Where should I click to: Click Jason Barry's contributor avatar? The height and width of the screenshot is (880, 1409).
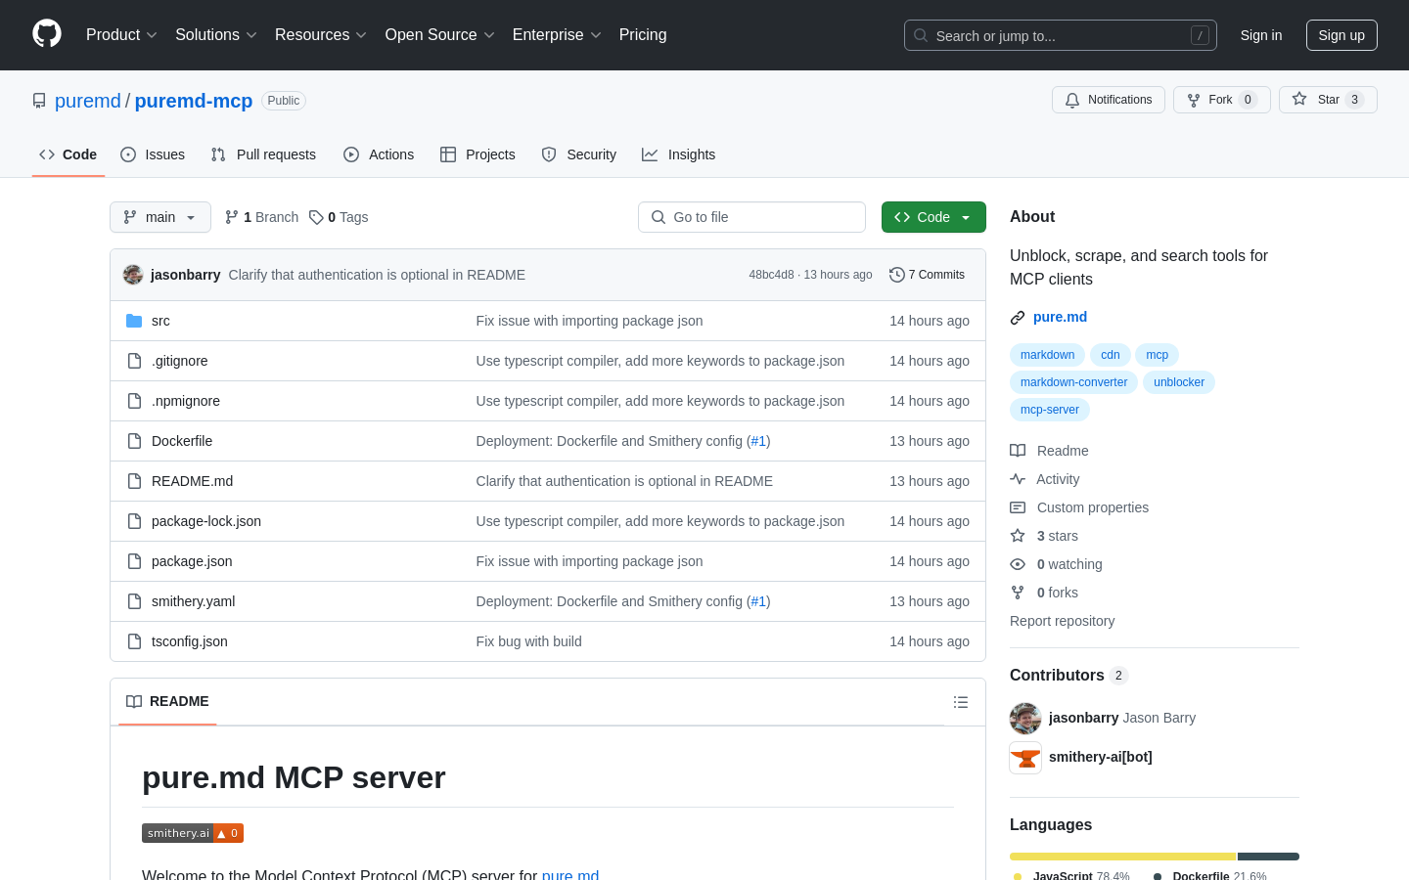coord(1025,719)
